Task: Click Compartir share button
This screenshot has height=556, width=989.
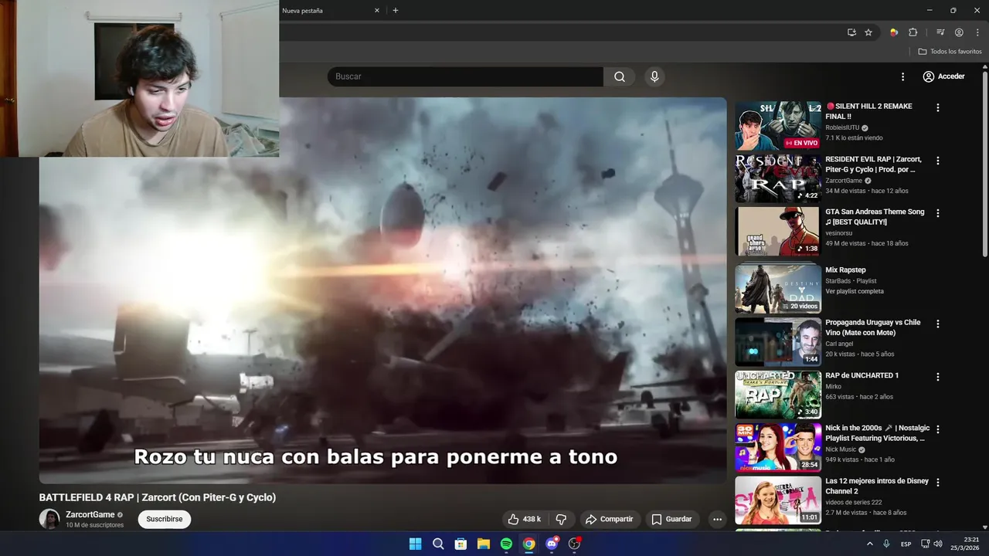Action: pos(609,519)
